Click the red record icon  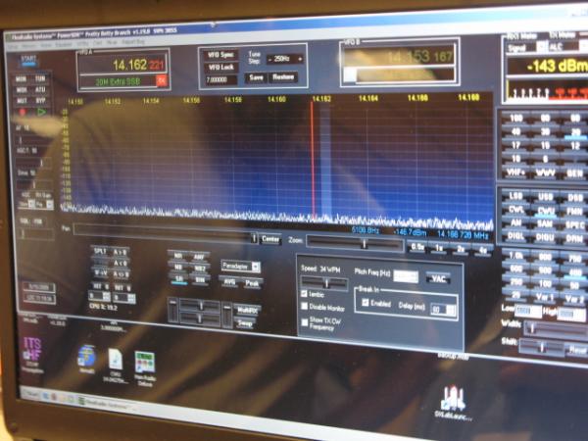(20, 112)
